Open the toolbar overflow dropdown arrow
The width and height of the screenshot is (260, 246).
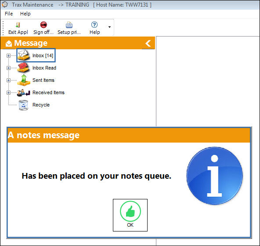point(109,27)
